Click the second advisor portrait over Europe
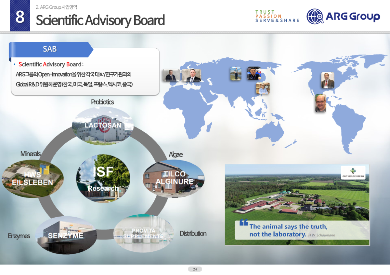The width and height of the screenshot is (390, 275). [191, 75]
